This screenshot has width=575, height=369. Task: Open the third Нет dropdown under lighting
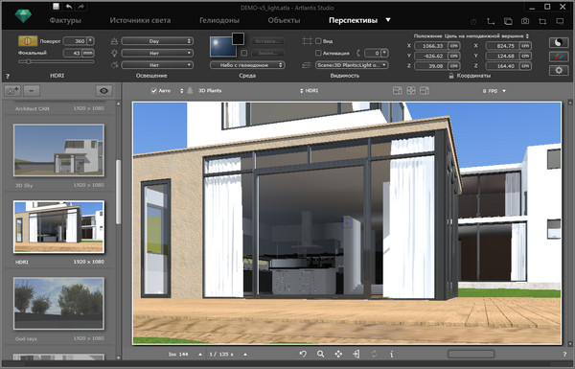pyautogui.click(x=157, y=65)
